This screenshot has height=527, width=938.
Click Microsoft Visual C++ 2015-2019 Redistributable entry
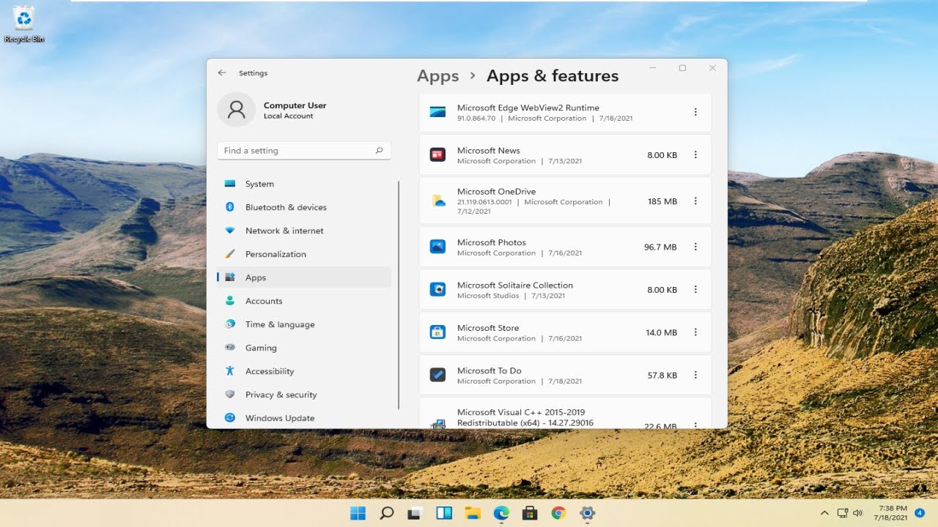point(565,414)
